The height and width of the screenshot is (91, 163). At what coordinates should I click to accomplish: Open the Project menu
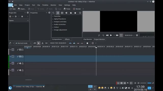pos(27,5)
